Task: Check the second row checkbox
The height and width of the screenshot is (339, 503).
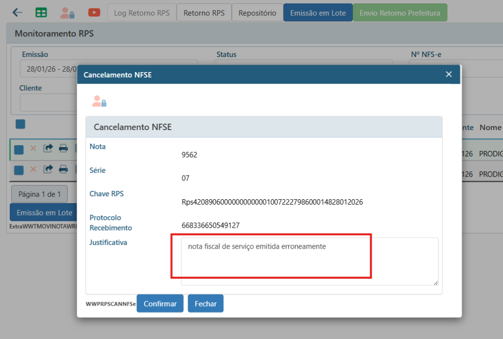Action: (19, 170)
